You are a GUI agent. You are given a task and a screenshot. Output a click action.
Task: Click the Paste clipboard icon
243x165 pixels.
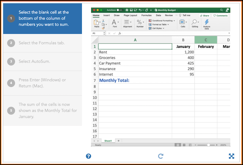(x=96, y=22)
